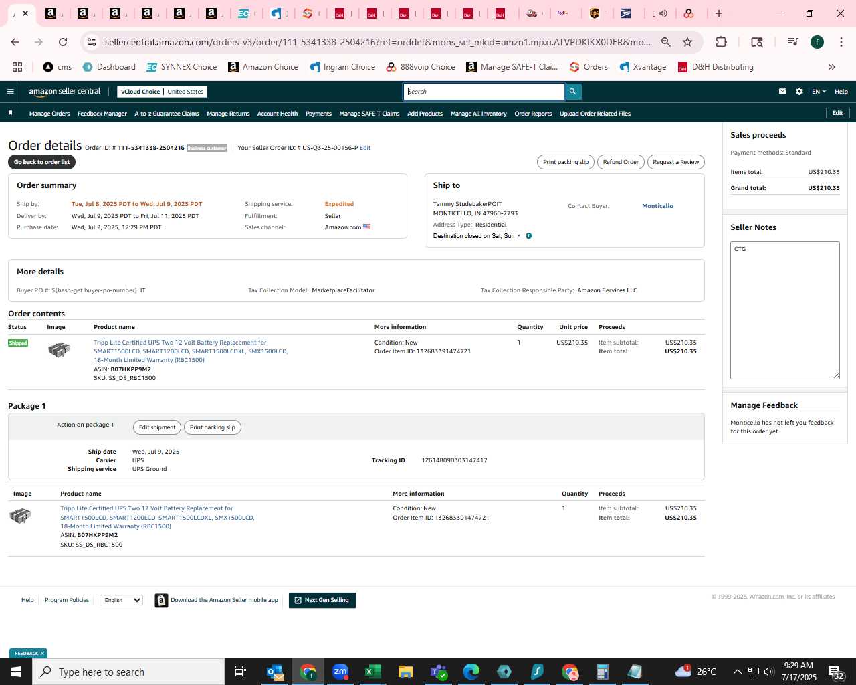Open the English language selector in footer
The height and width of the screenshot is (685, 856).
coord(121,600)
